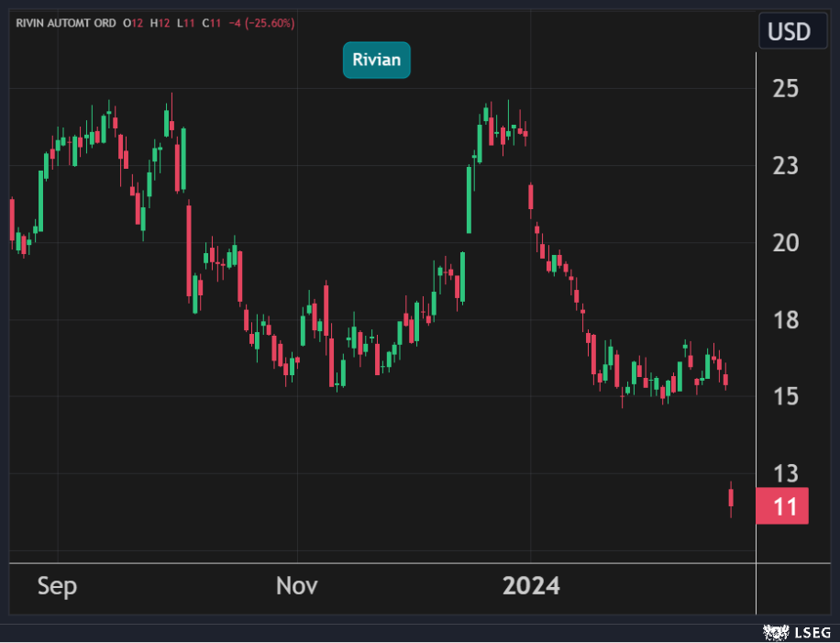Screen dimensions: 840x643
Task: Click the Rivian label badge
Action: 377,61
